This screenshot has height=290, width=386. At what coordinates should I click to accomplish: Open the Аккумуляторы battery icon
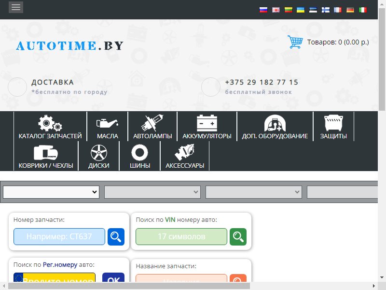pyautogui.click(x=207, y=123)
